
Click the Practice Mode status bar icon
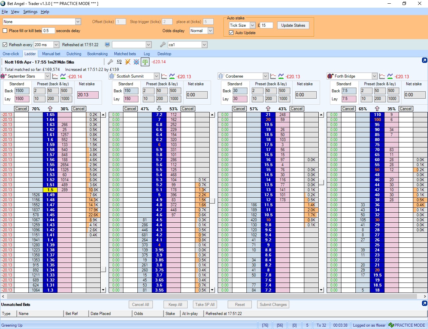click(x=391, y=325)
